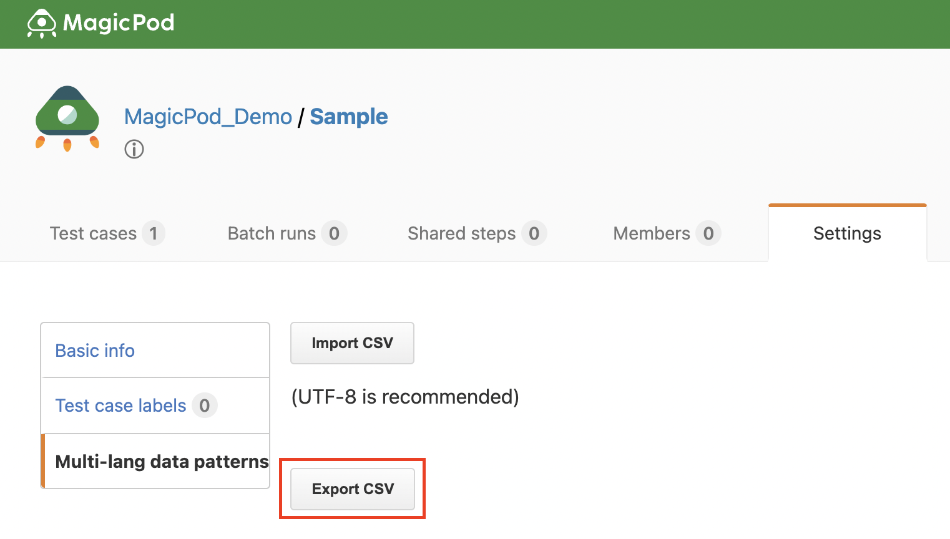The image size is (950, 539).
Task: Click the Test cases count badge
Action: pyautogui.click(x=153, y=233)
